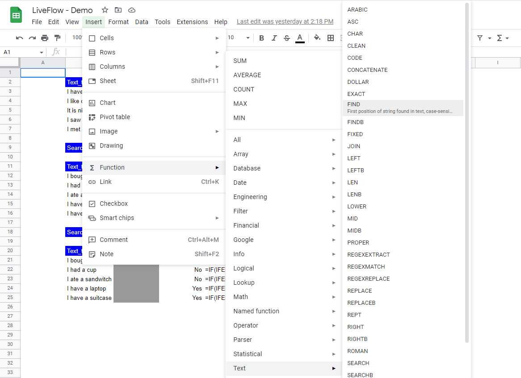The image size is (521, 378).
Task: Click the print icon
Action: point(45,38)
